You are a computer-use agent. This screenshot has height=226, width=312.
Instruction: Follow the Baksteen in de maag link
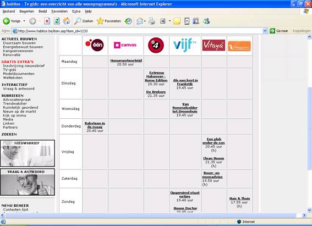coord(95,125)
